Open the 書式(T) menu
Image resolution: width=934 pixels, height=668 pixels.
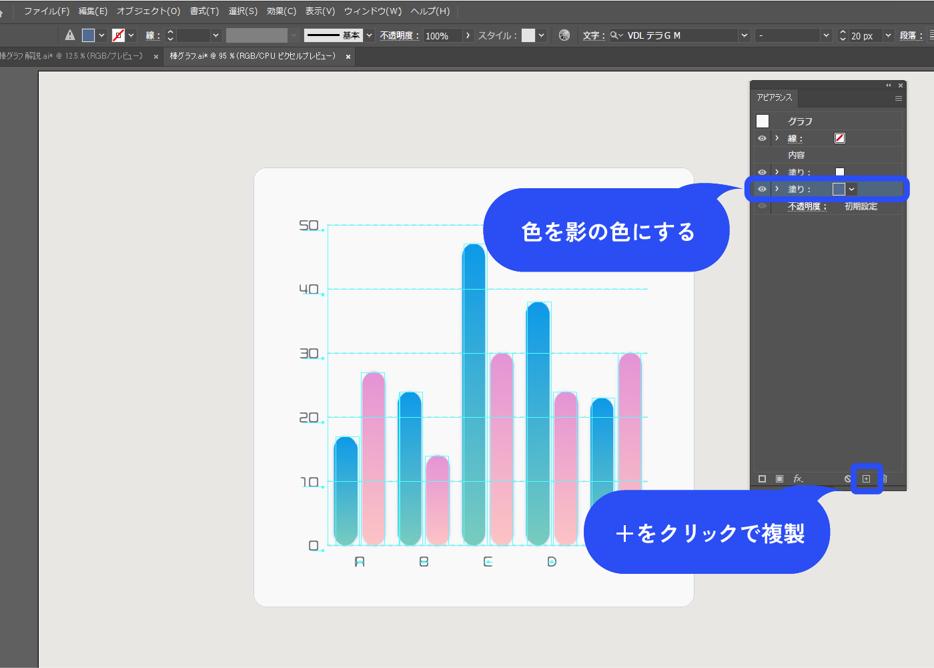pos(204,11)
